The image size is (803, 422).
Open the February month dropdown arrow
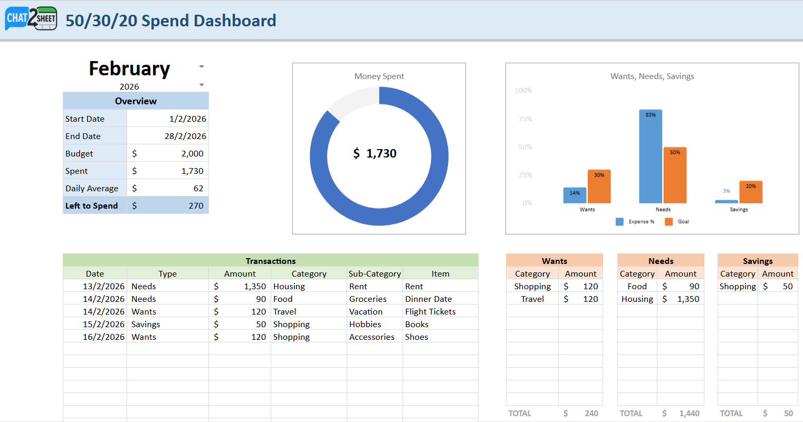click(202, 67)
